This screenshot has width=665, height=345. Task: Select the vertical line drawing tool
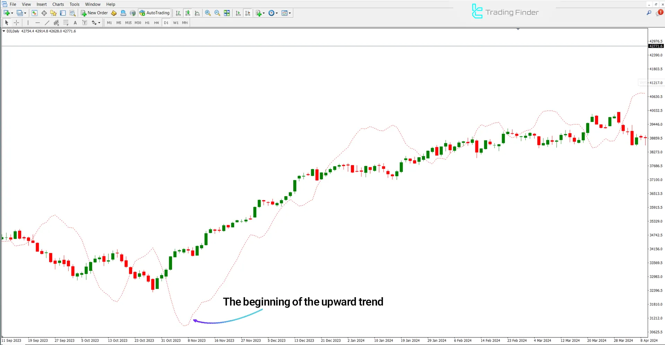(28, 23)
